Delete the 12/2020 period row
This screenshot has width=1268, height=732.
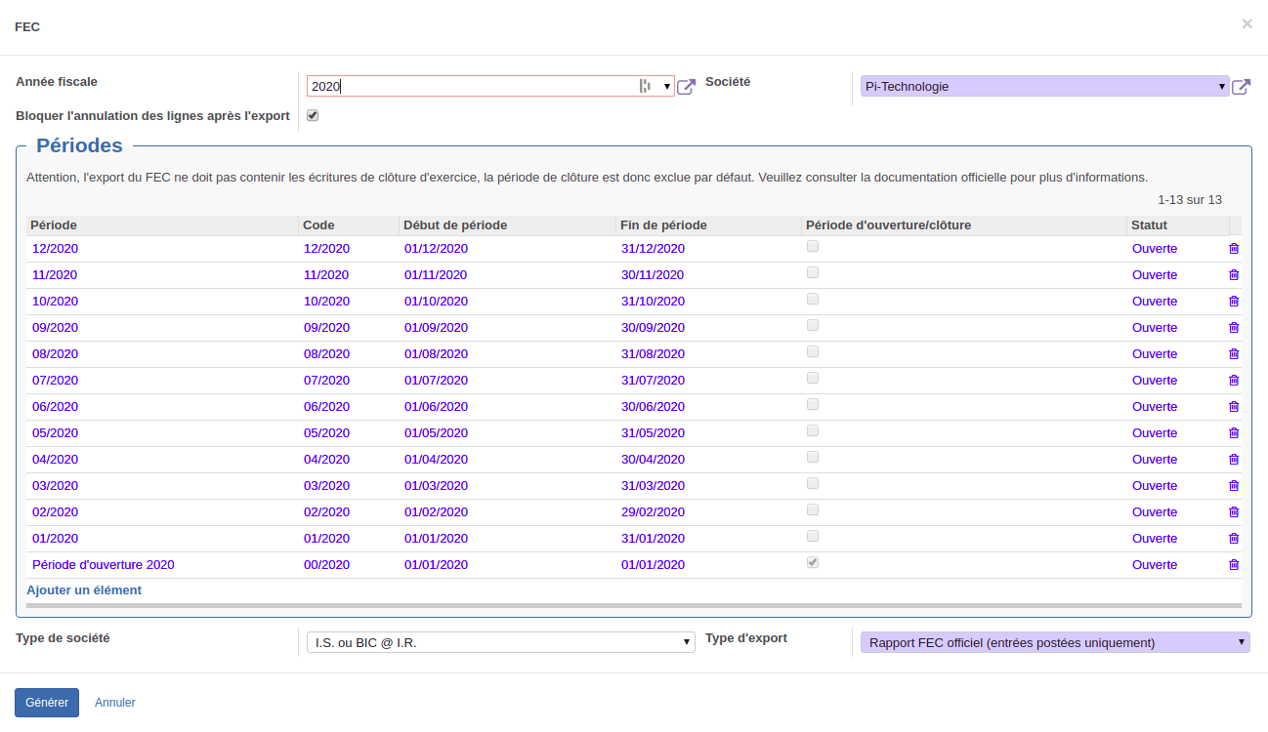click(1234, 249)
